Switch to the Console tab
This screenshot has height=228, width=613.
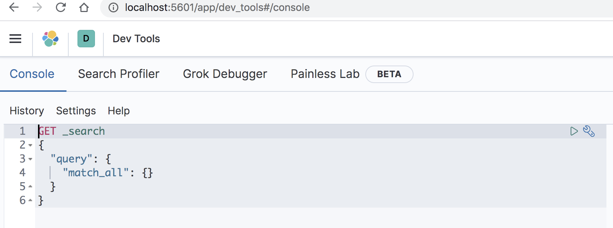click(32, 74)
